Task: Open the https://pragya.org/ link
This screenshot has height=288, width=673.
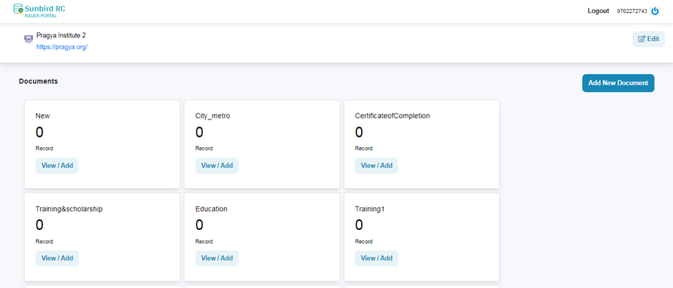Action: [61, 47]
